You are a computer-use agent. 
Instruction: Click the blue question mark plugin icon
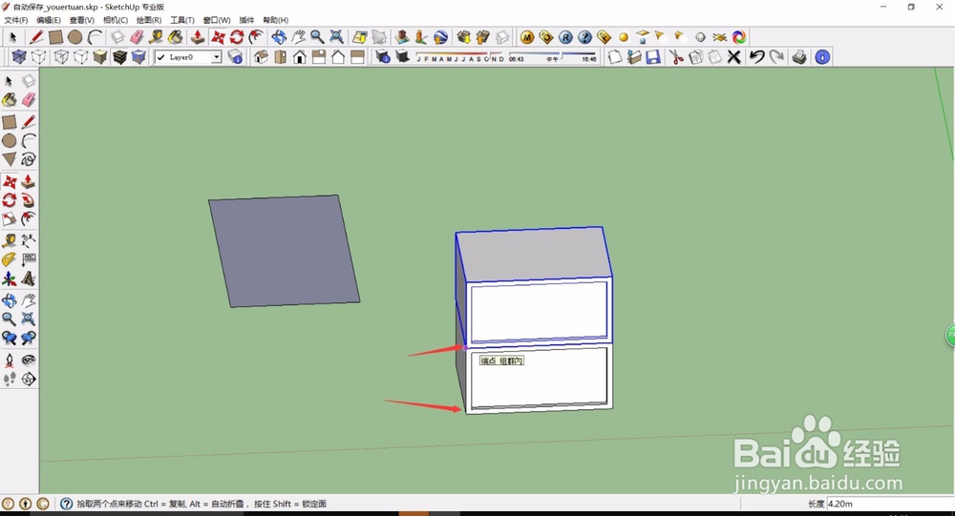pyautogui.click(x=584, y=38)
